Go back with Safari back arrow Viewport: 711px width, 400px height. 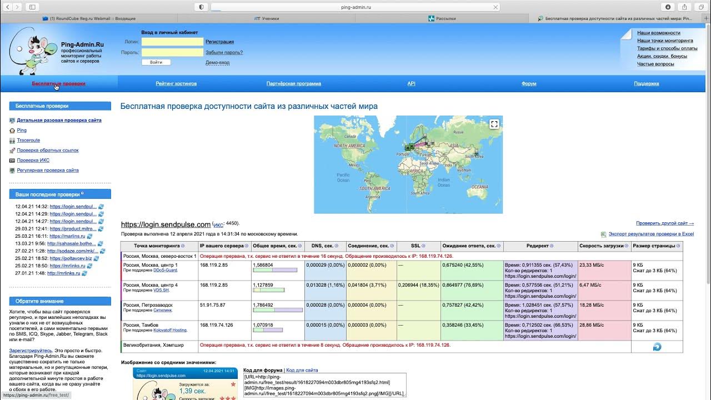pyautogui.click(x=7, y=7)
